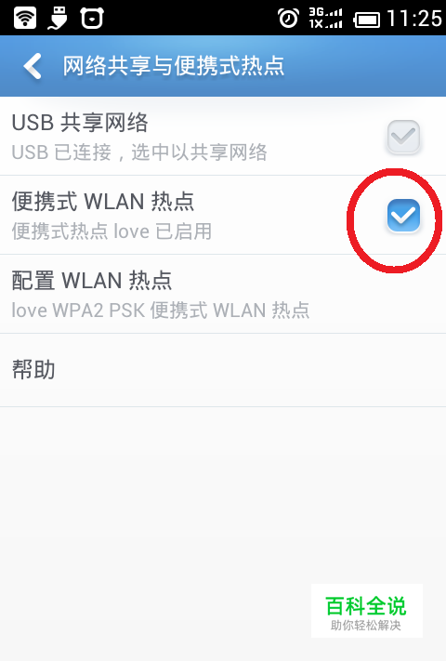Tap the battery indicator icon
The width and height of the screenshot is (446, 661).
point(366,20)
